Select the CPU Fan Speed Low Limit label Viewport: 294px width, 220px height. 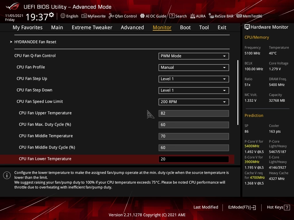(40, 102)
